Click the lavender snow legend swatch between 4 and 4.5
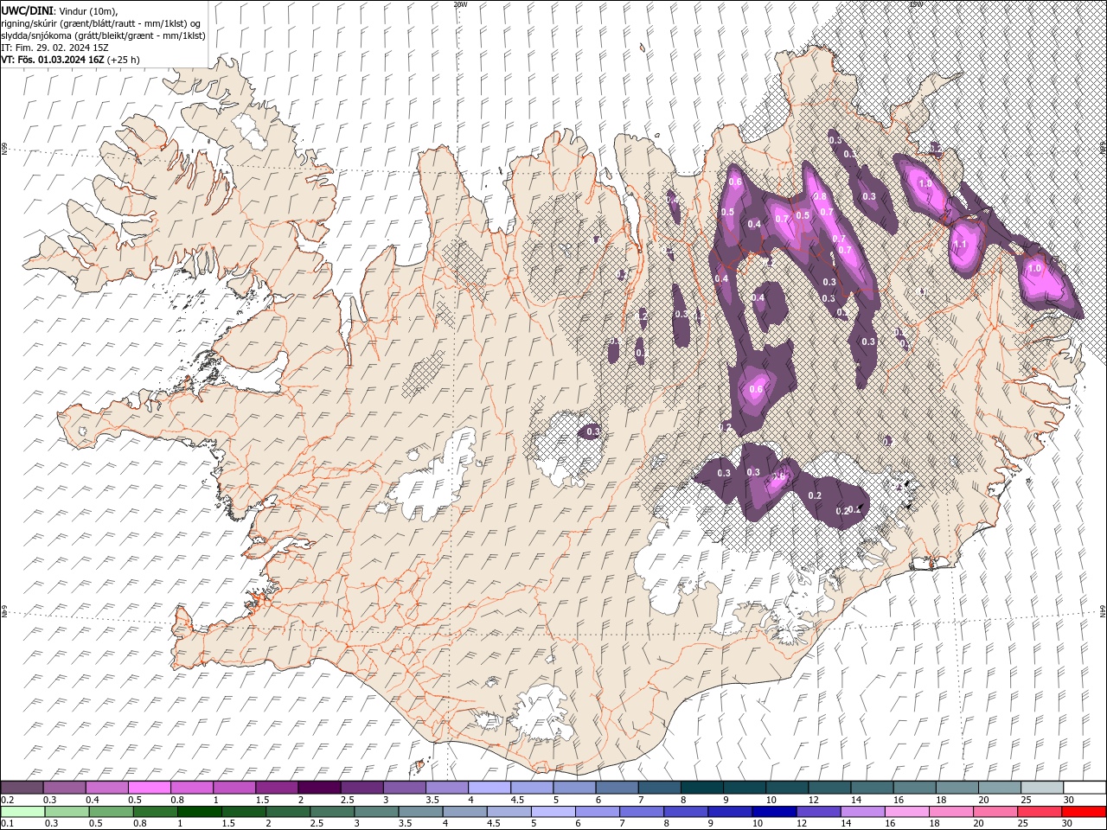Viewport: 1107px width, 830px height. [490, 787]
